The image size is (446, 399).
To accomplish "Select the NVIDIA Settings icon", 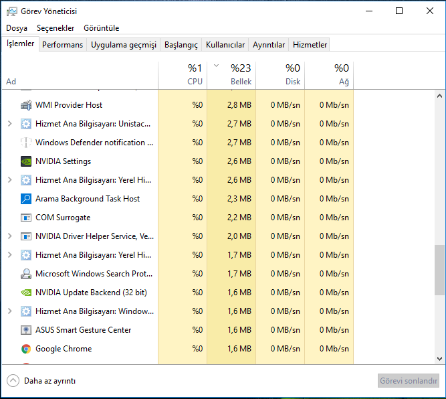I will coord(26,161).
